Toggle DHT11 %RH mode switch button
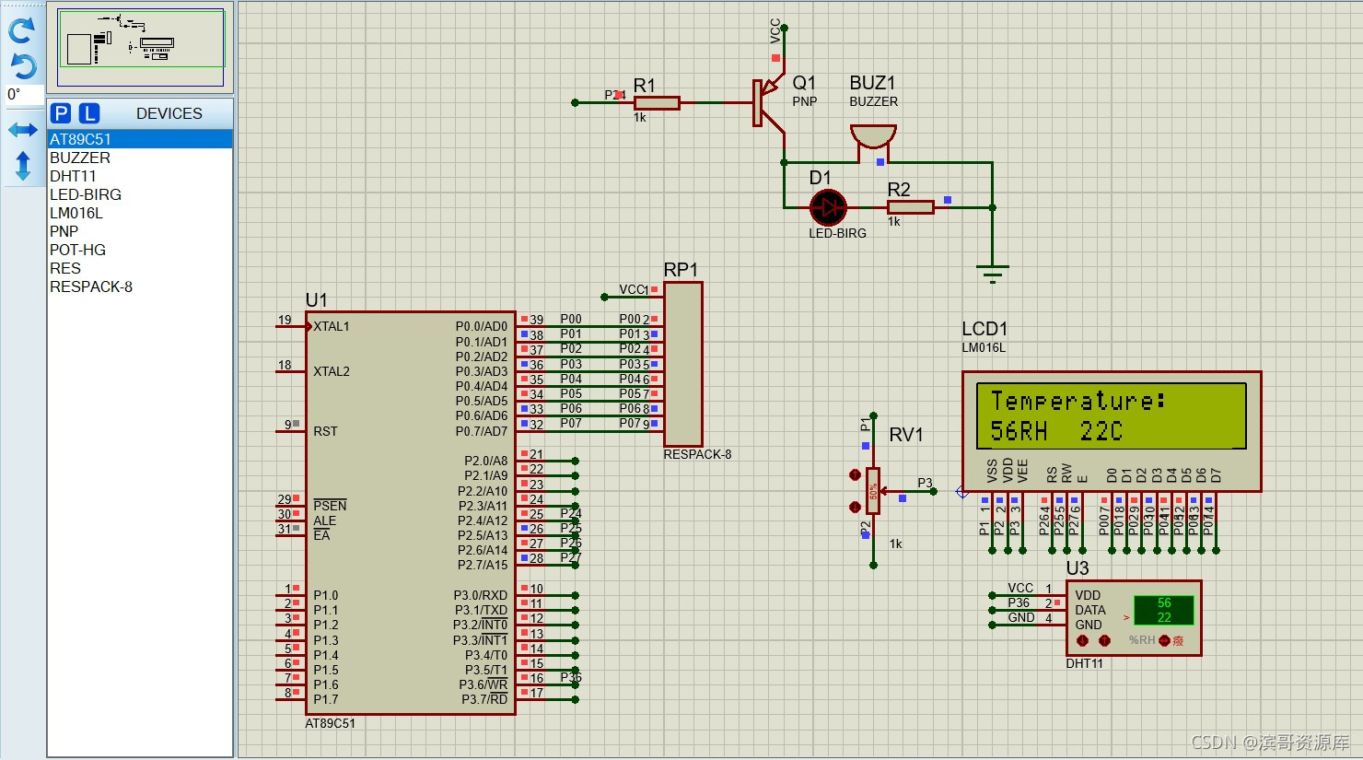 click(x=1164, y=640)
